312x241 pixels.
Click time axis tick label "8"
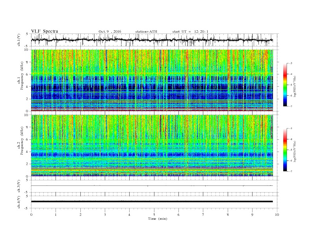(228, 215)
